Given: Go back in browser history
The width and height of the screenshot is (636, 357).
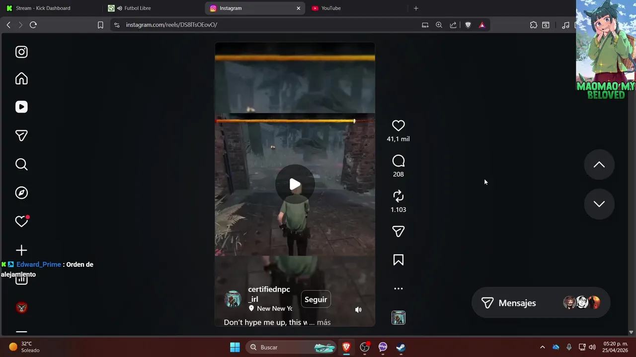Looking at the screenshot, I should [8, 25].
